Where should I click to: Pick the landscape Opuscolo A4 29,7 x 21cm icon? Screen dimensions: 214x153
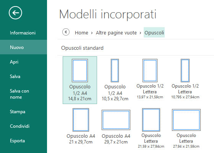(116, 120)
